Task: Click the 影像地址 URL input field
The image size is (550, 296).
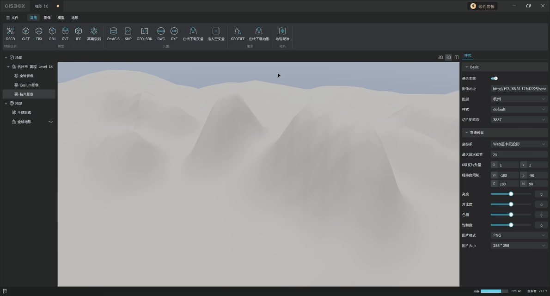Action: 519,89
